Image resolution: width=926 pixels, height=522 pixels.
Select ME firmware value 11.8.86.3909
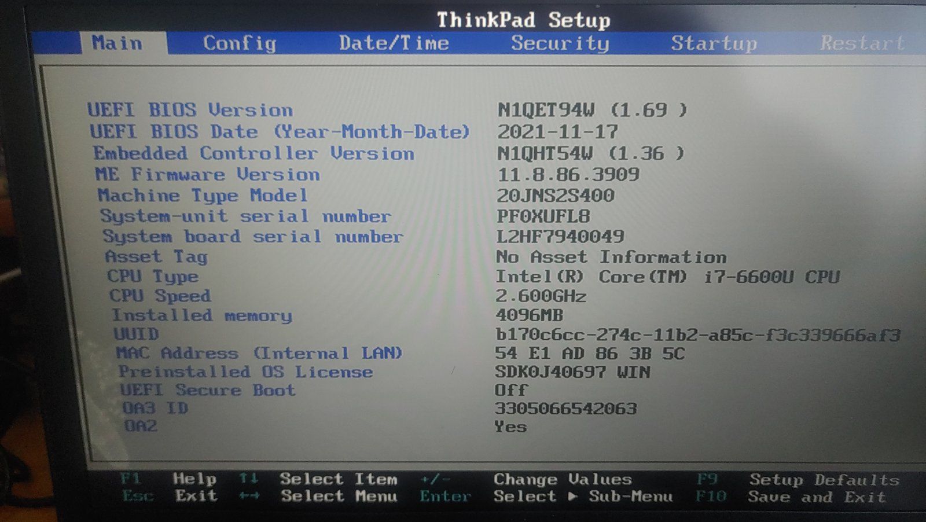click(x=568, y=174)
